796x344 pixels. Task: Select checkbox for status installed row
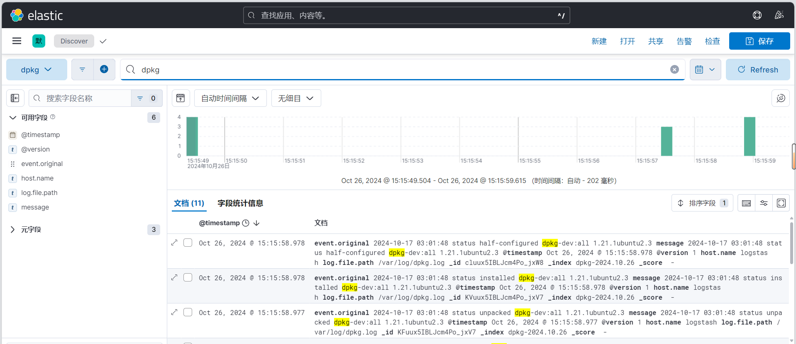point(188,277)
